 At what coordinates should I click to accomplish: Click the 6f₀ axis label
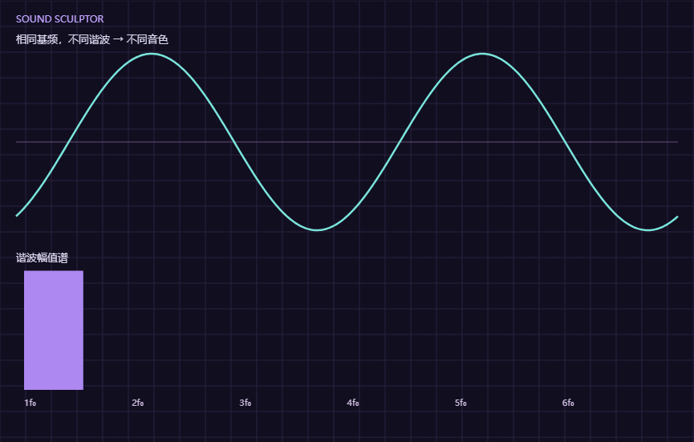click(568, 403)
